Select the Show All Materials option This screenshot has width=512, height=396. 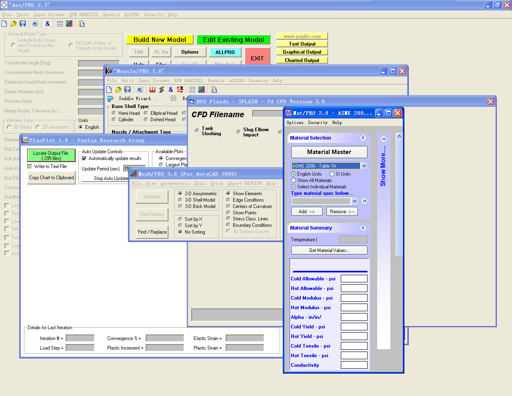point(294,180)
